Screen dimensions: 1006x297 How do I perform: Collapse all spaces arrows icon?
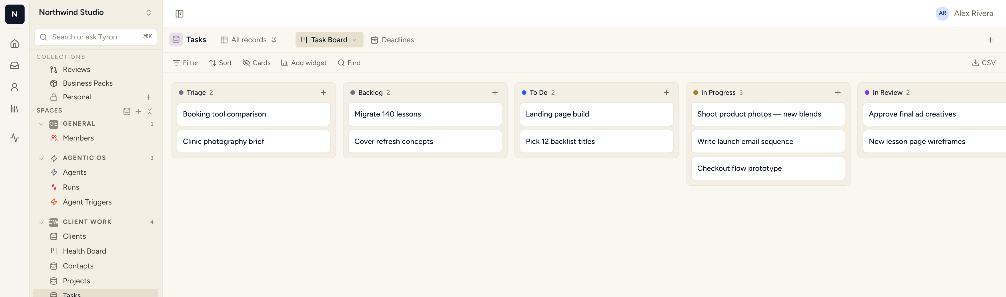(149, 111)
